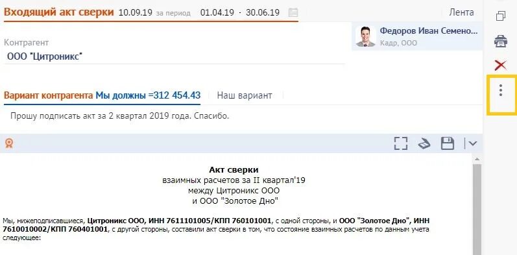Save the attachment with the floppy disk icon
This screenshot has height=255, width=517.
[x=448, y=143]
